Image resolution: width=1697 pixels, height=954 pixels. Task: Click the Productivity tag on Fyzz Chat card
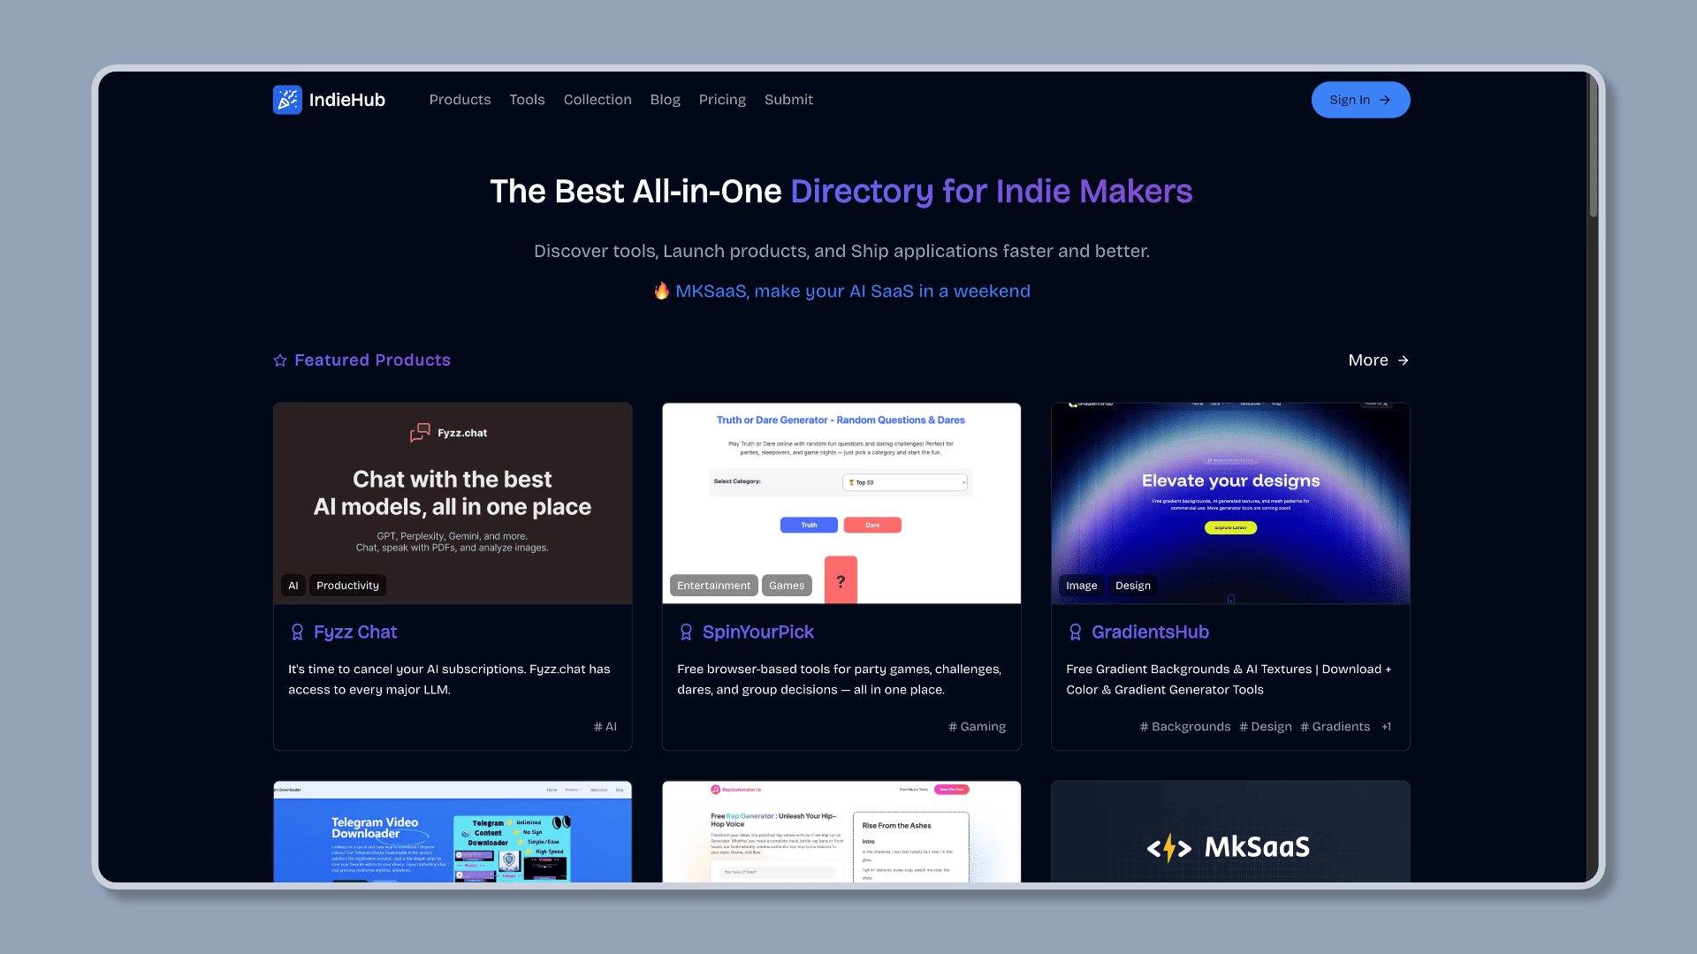[347, 585]
